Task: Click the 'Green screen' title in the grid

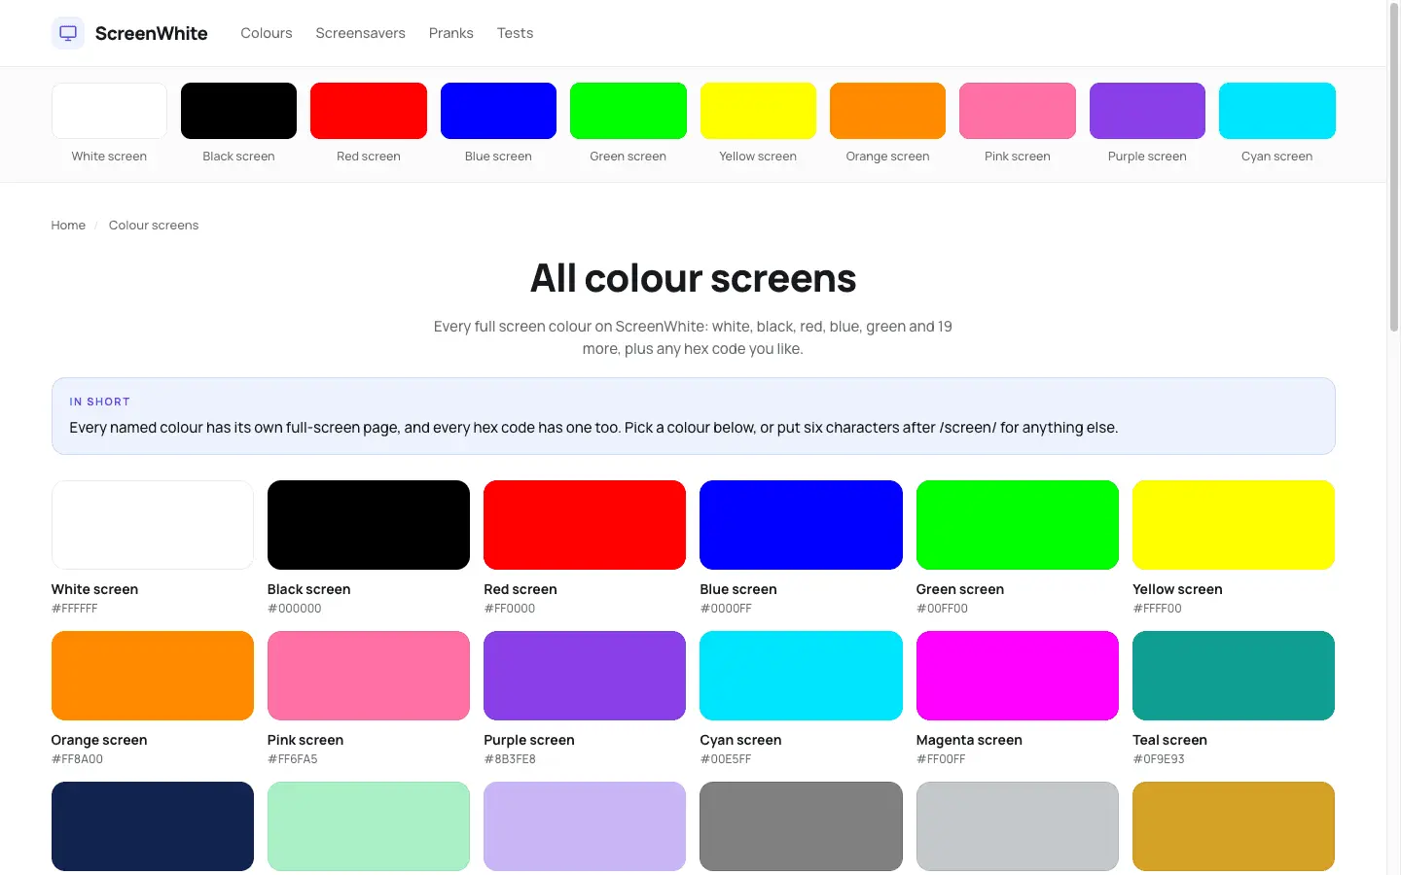Action: [960, 589]
